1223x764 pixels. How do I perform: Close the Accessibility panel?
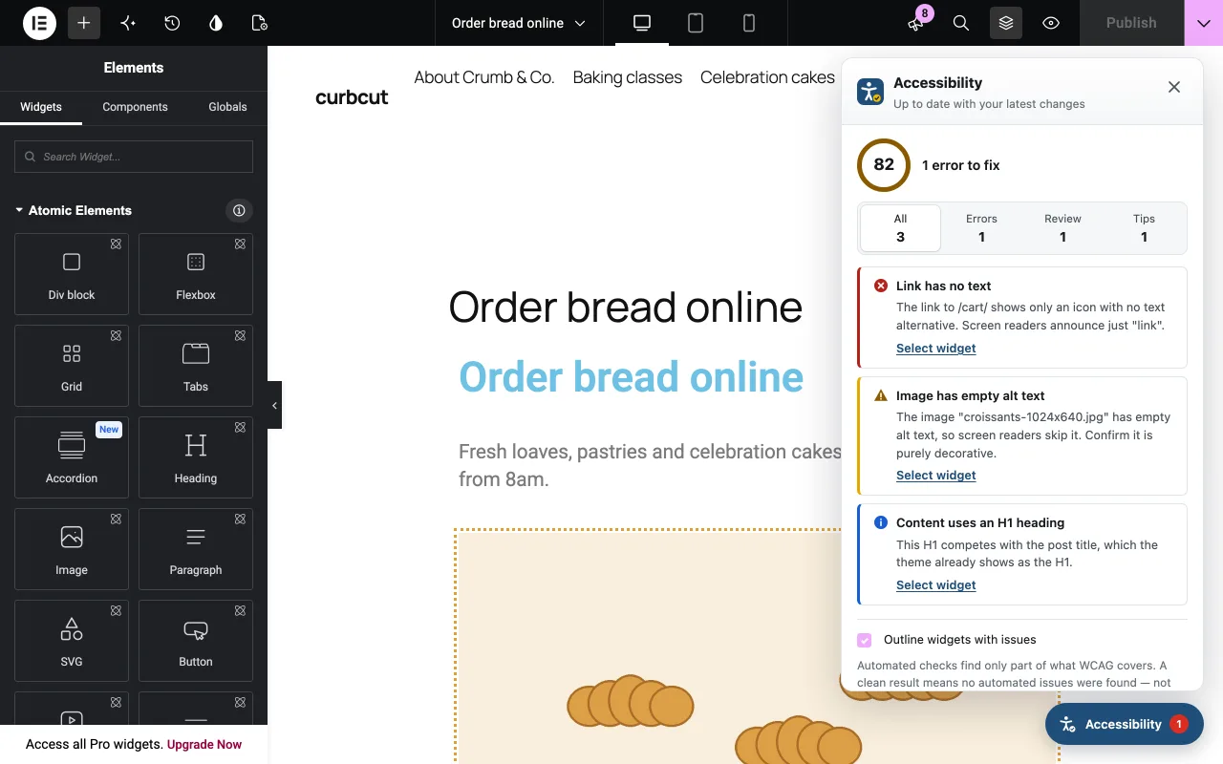click(x=1174, y=87)
